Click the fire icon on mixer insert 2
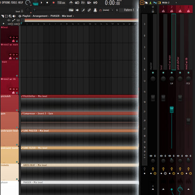195x195 pixels. coord(172,11)
